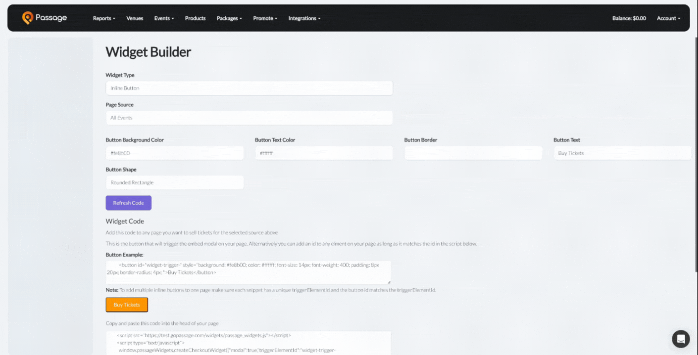Click the 'Copy and paste this code' instruction
The height and width of the screenshot is (355, 698).
click(x=162, y=323)
